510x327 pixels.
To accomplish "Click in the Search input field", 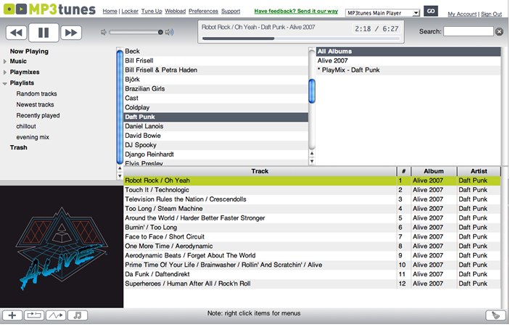I will (468, 32).
